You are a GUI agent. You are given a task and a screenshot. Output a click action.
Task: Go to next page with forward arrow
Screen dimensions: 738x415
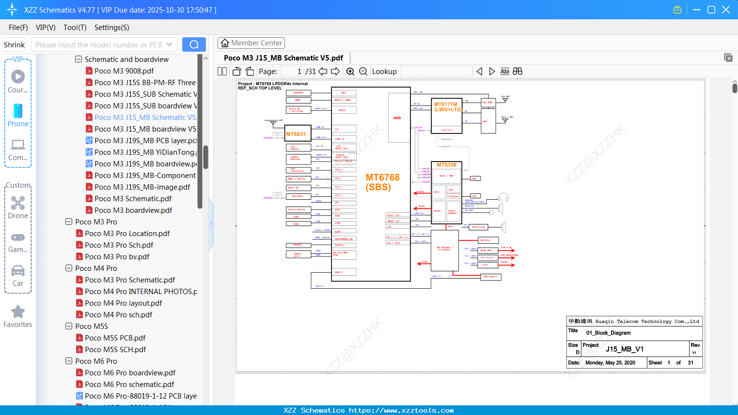tap(335, 71)
